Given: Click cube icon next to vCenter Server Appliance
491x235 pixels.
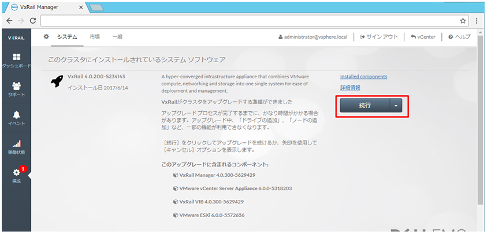Looking at the screenshot, I should pos(176,188).
